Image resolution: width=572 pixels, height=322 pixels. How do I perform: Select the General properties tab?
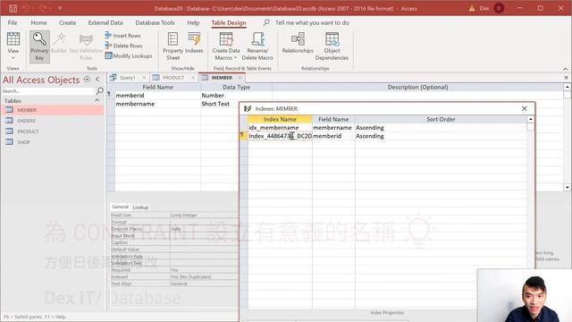pos(120,207)
